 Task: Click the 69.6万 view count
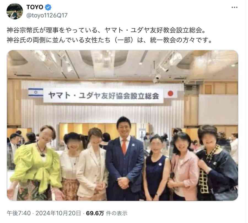coord(95,213)
